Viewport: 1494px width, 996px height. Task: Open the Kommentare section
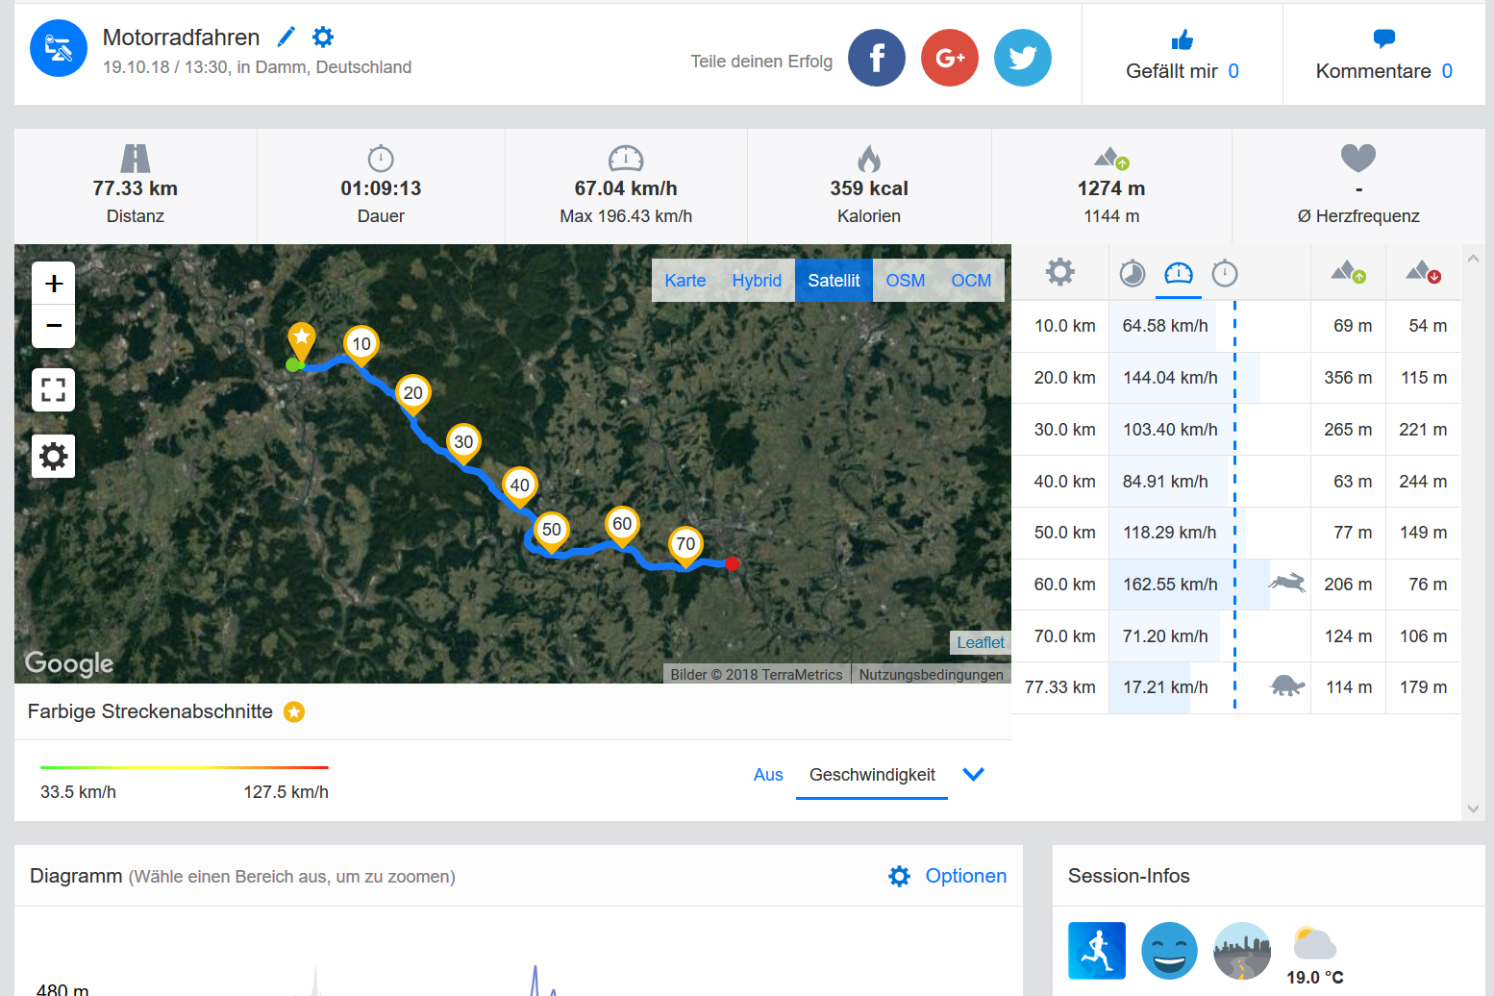pos(1383,56)
